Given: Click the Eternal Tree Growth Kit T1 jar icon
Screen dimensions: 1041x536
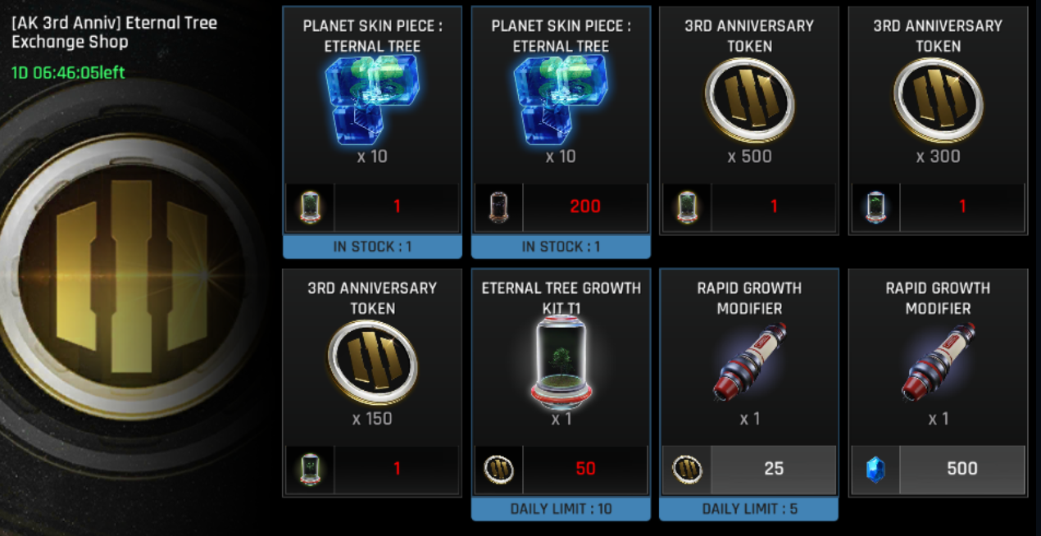Looking at the screenshot, I should tap(561, 361).
